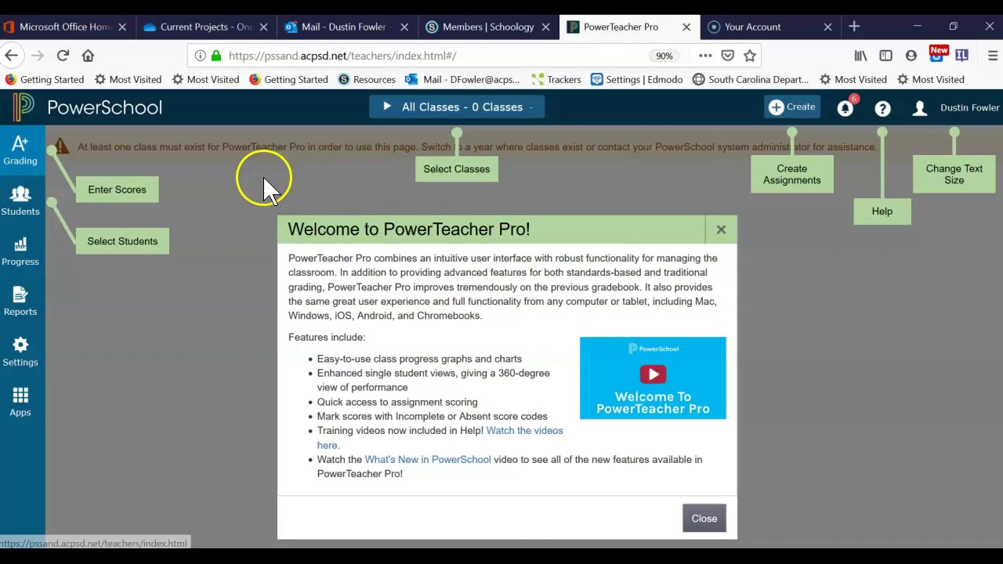Viewport: 1003px width, 564px height.
Task: Open the Firefox account icon
Action: coord(911,56)
